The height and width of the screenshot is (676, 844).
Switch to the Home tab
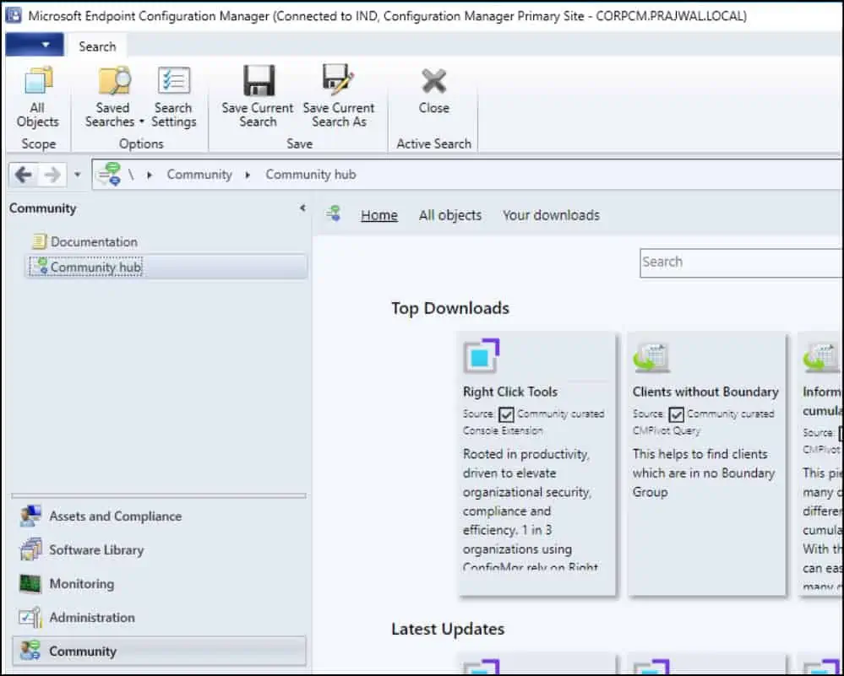379,215
